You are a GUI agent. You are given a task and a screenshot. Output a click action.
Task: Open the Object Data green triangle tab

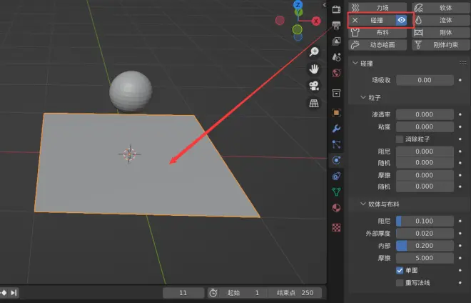tap(336, 192)
